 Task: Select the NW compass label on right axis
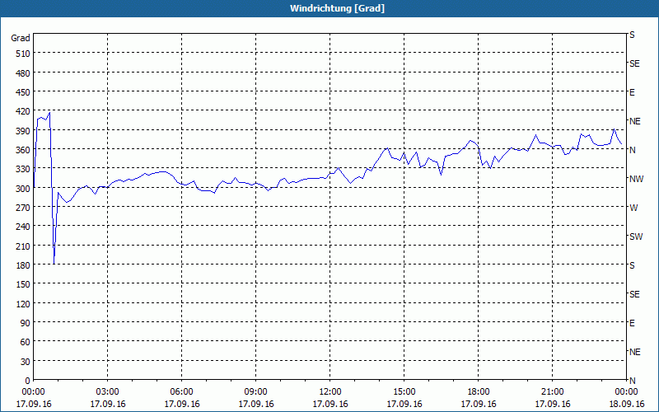[636, 179]
